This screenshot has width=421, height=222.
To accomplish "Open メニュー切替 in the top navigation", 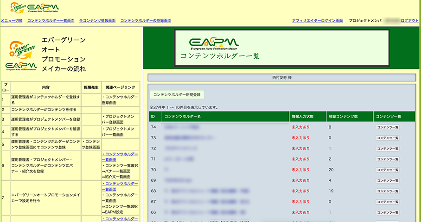I will pos(12,21).
